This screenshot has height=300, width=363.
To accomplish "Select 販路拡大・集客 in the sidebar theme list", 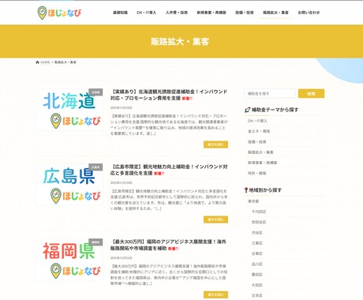I will 260,152.
